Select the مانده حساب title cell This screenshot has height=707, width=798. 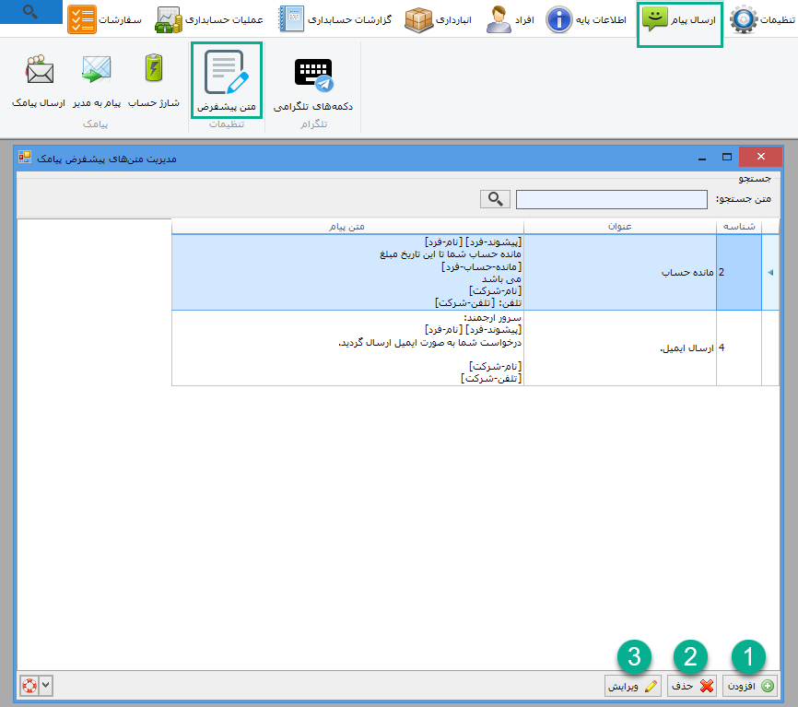pyautogui.click(x=620, y=272)
